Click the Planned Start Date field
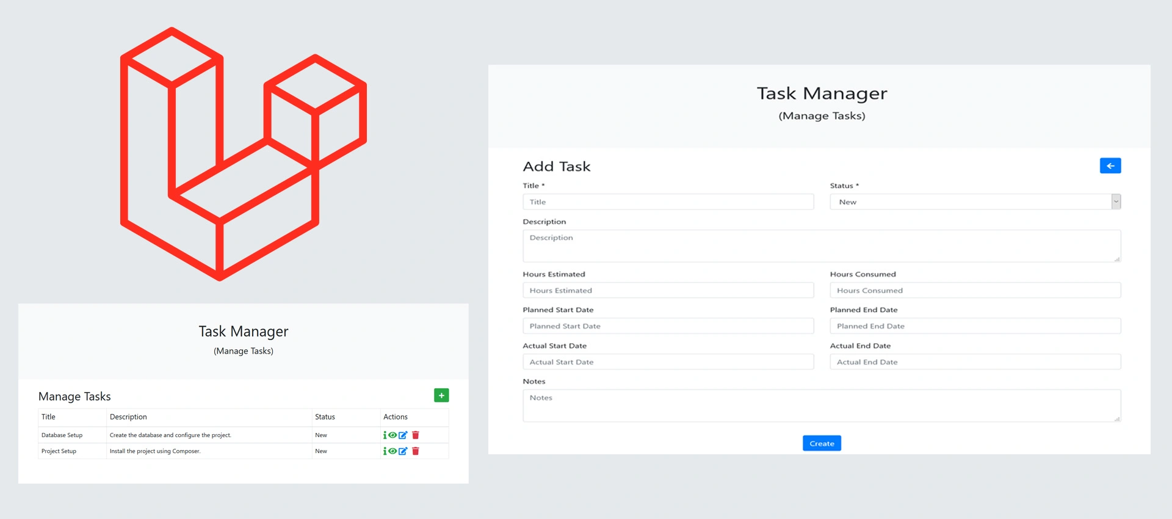Screen dimensions: 1172x519 668,326
